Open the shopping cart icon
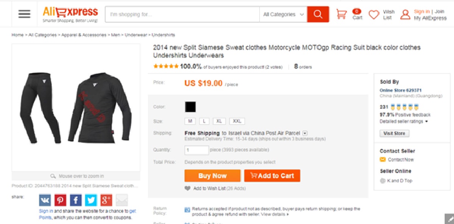Screen dimensions: 454x224 point(341,14)
